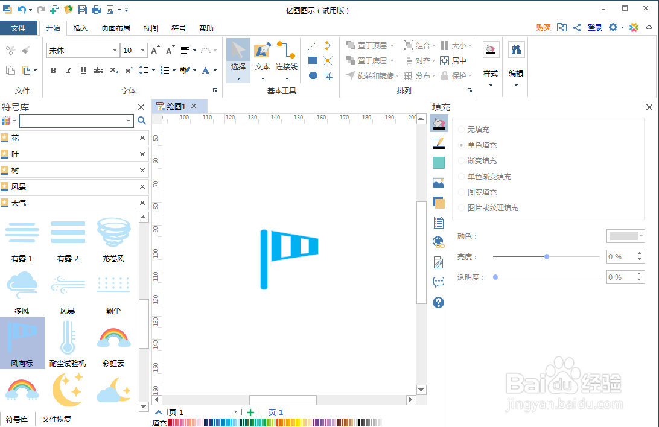Close the 天气 symbol category
Image resolution: width=659 pixels, height=427 pixels.
coord(142,203)
